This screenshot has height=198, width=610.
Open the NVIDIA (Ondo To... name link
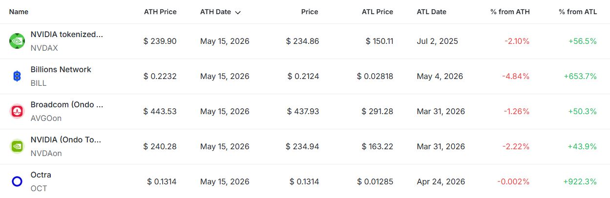(66, 140)
